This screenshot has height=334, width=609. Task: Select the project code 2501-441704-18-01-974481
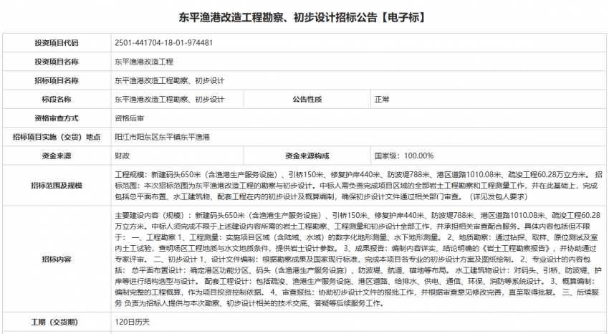pyautogui.click(x=163, y=43)
